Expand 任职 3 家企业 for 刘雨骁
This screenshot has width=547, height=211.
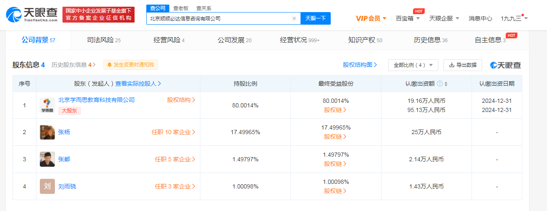[175, 186]
